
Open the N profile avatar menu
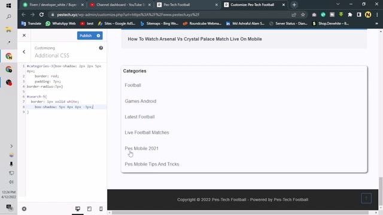(368, 14)
